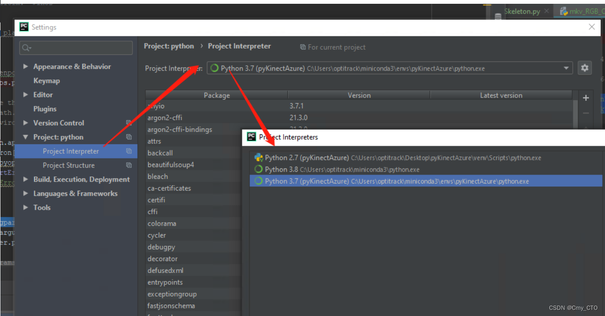This screenshot has height=316, width=605.
Task: Expand the Editor section
Action: (26, 95)
